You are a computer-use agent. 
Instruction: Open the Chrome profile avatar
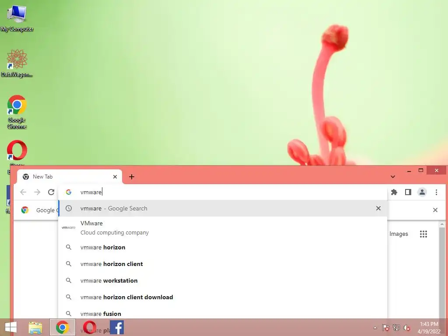pyautogui.click(x=422, y=192)
